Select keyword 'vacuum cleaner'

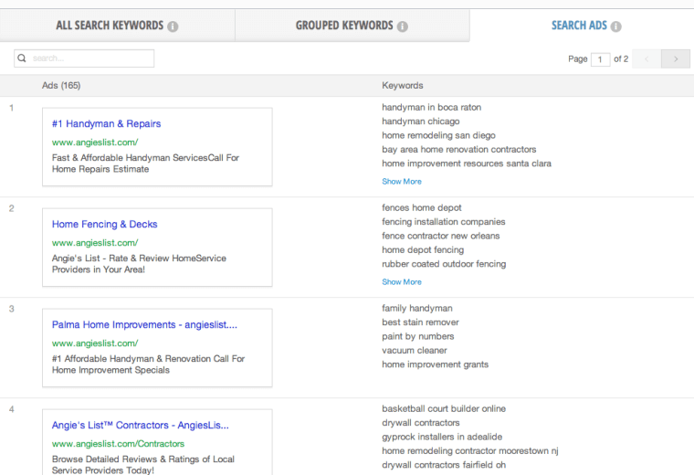click(415, 351)
